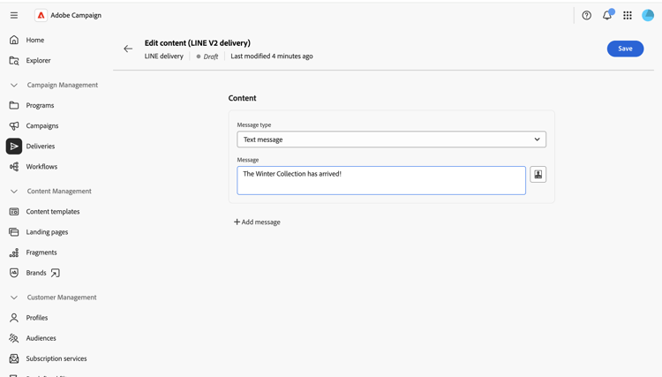Click the Content templates icon
The image size is (662, 377).
click(14, 212)
